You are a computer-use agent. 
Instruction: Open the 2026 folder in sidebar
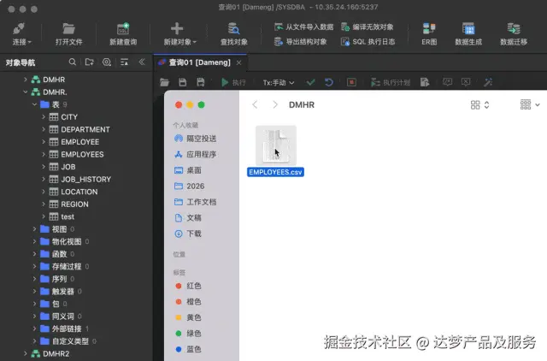tap(189, 186)
